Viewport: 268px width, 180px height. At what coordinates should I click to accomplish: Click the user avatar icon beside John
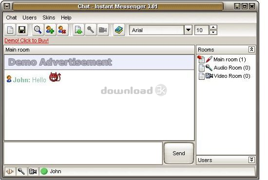(9, 79)
